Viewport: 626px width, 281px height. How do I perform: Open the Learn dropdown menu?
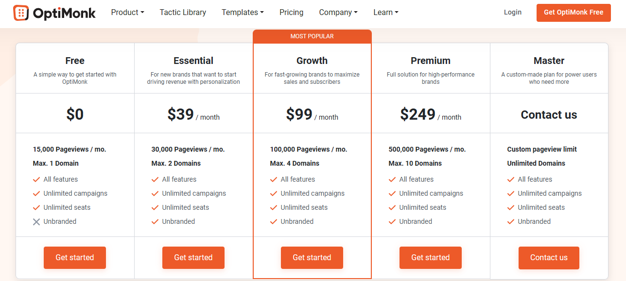pyautogui.click(x=386, y=13)
